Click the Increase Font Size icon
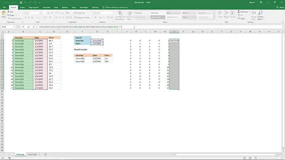This screenshot has height=160, width=285. pyautogui.click(x=49, y=13)
